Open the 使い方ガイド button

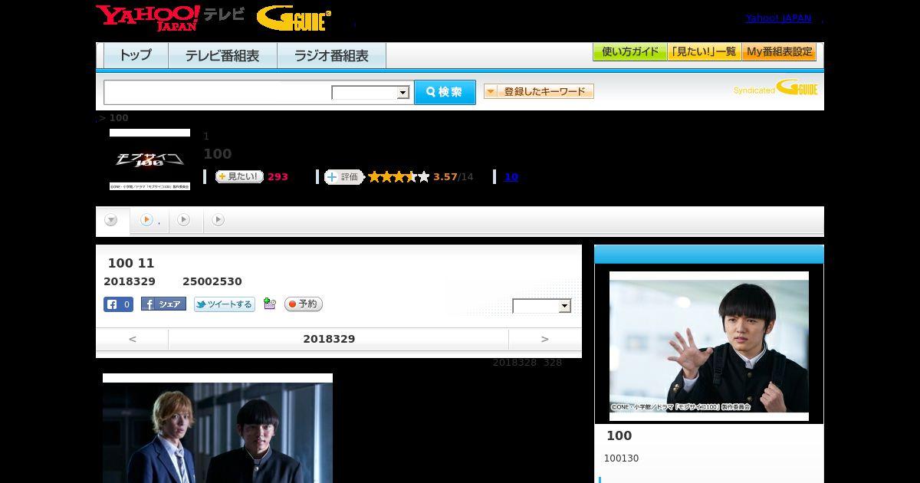tap(629, 52)
